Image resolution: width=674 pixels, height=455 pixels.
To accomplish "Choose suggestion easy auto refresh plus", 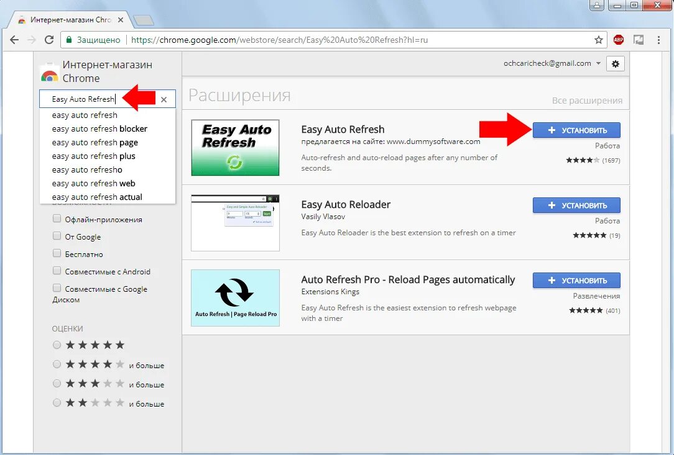I will pos(94,156).
